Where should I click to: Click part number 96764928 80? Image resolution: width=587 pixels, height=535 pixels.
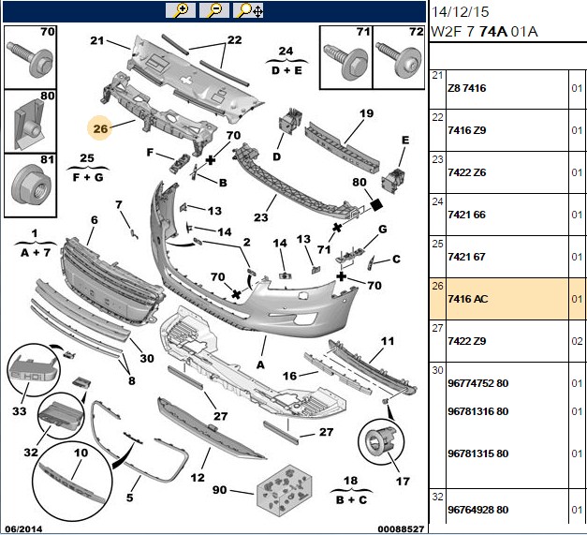coord(478,510)
